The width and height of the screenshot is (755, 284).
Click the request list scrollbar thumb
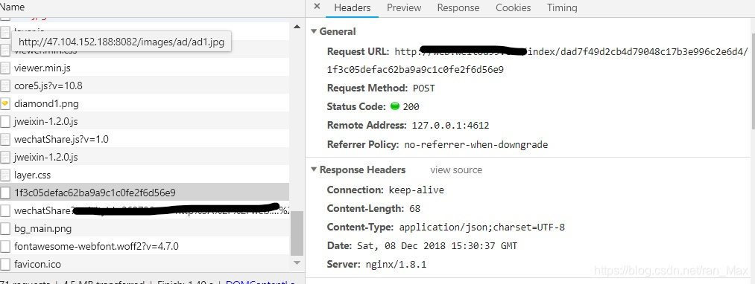coord(297,233)
